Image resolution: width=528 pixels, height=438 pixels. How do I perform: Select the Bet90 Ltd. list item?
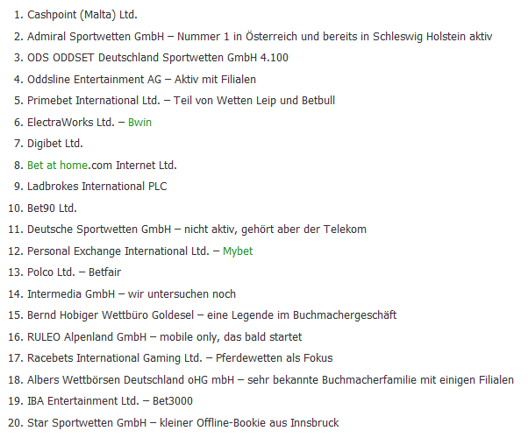click(52, 208)
